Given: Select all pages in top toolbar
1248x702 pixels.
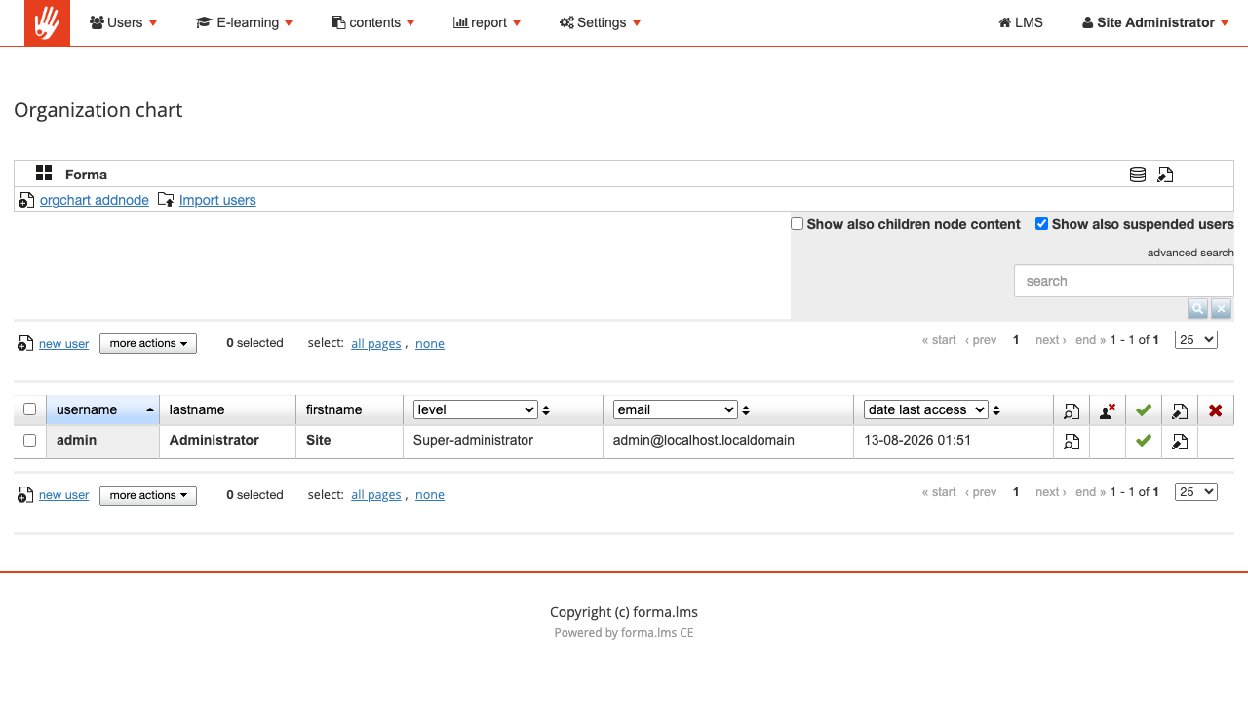Looking at the screenshot, I should pos(376,344).
